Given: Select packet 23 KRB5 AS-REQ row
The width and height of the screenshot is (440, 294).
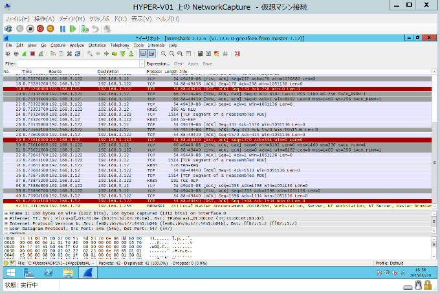Looking at the screenshot, I should (x=217, y=109).
